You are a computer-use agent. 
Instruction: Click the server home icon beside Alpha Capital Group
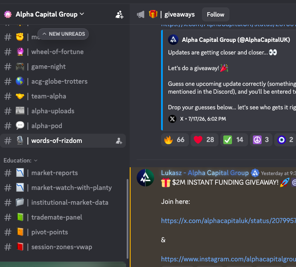tap(8, 14)
